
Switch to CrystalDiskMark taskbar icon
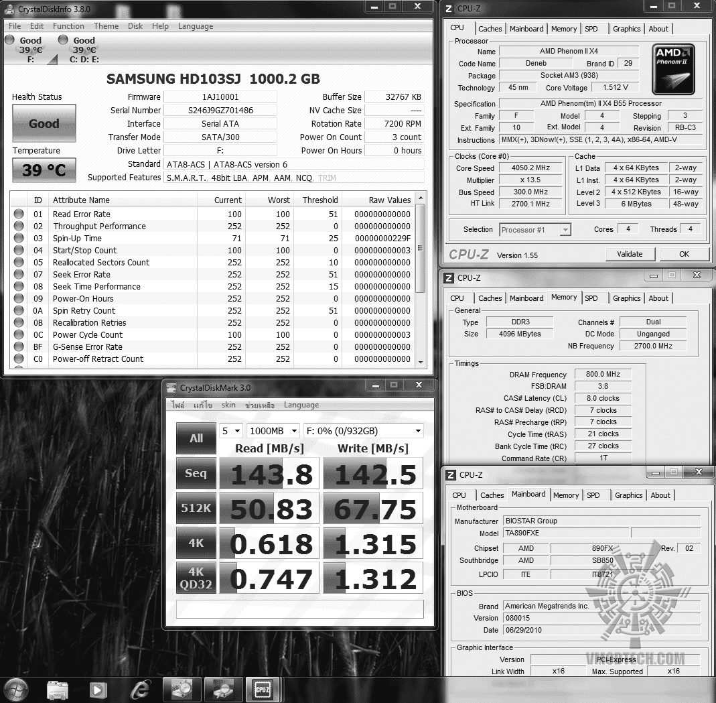click(x=181, y=690)
